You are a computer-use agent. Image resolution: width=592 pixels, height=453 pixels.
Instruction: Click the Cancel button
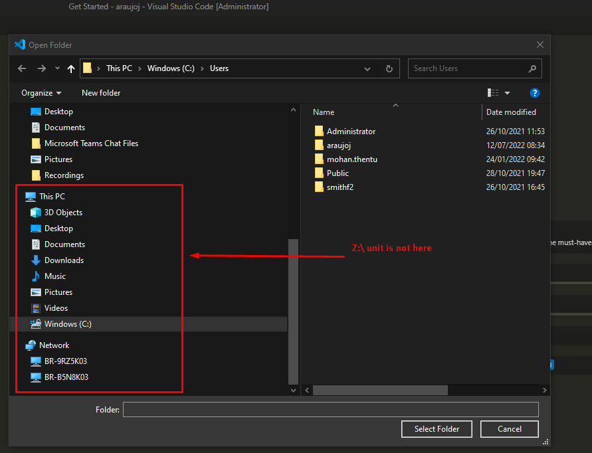tap(510, 429)
